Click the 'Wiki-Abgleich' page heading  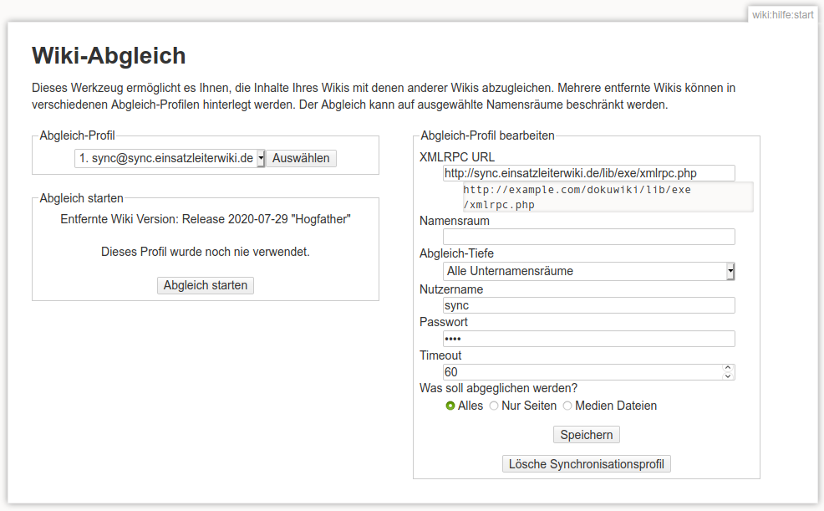click(109, 56)
